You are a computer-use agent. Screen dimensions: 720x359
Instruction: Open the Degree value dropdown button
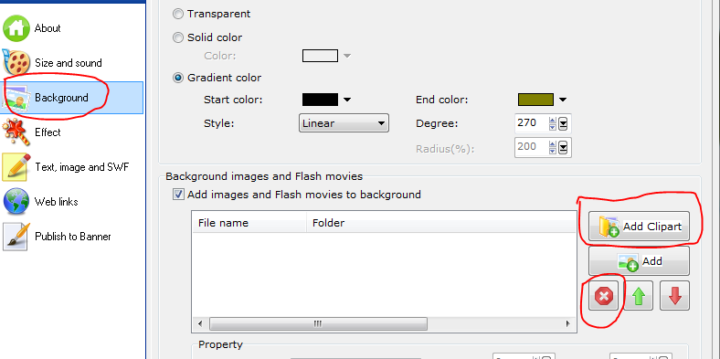563,123
